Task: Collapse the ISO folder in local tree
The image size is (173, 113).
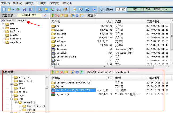Action: click(x=11, y=99)
